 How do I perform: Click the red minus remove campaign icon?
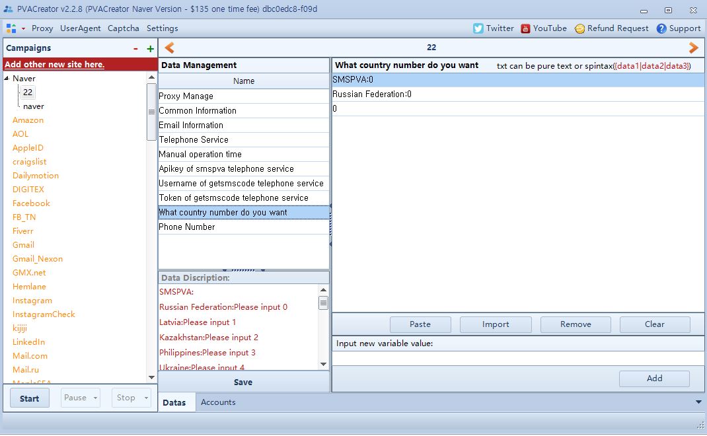[x=135, y=49]
